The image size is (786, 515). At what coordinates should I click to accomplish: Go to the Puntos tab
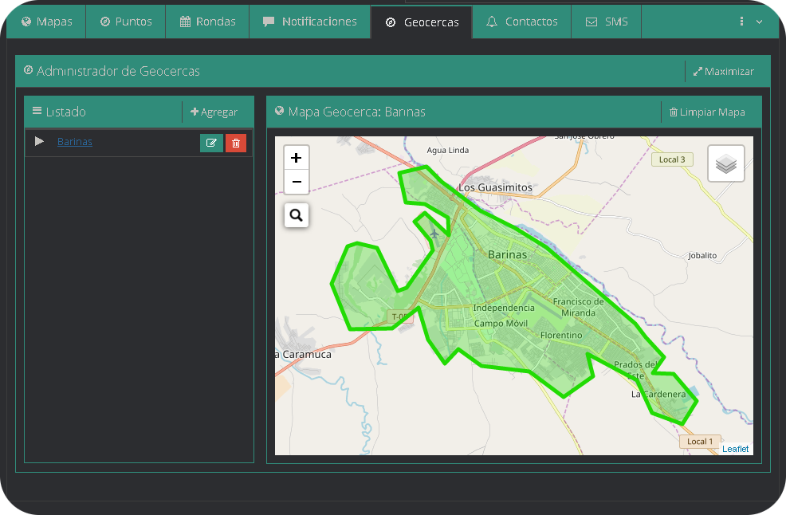tap(126, 22)
